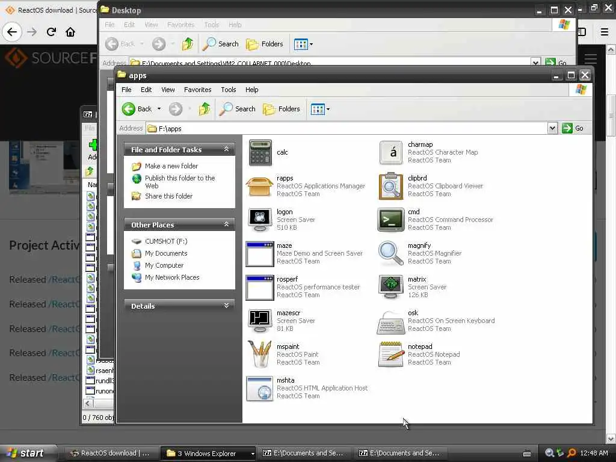
Task: Click Share this folder
Action: click(x=168, y=196)
